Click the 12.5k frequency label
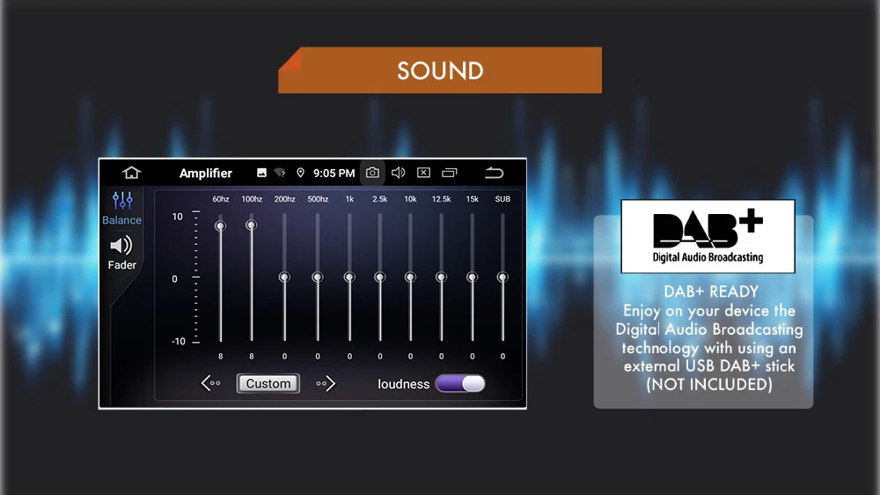 (x=441, y=199)
